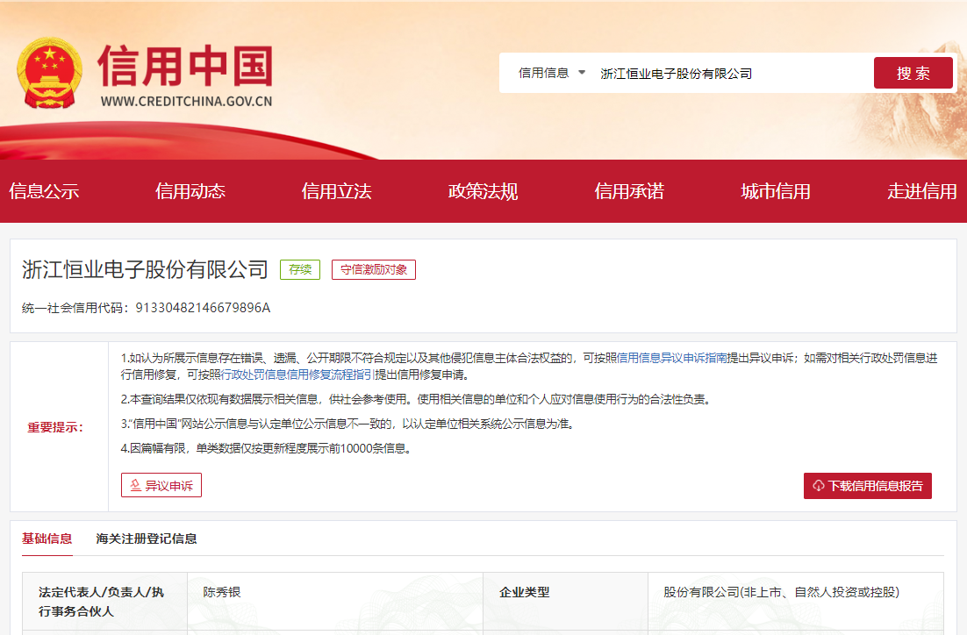Click the company title 浙江恒业电子股份有限公司 heading
Screen dimensions: 967x635
(x=145, y=269)
